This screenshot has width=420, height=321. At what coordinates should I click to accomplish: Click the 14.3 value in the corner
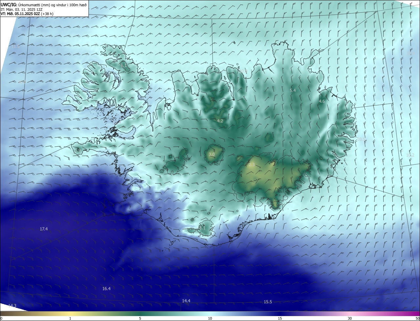tap(12, 306)
